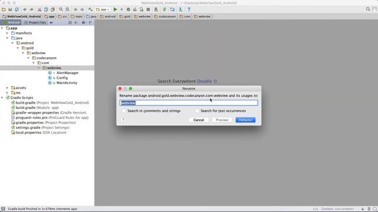Collapse the gold package arrow
The height and width of the screenshot is (212, 378).
[18, 48]
